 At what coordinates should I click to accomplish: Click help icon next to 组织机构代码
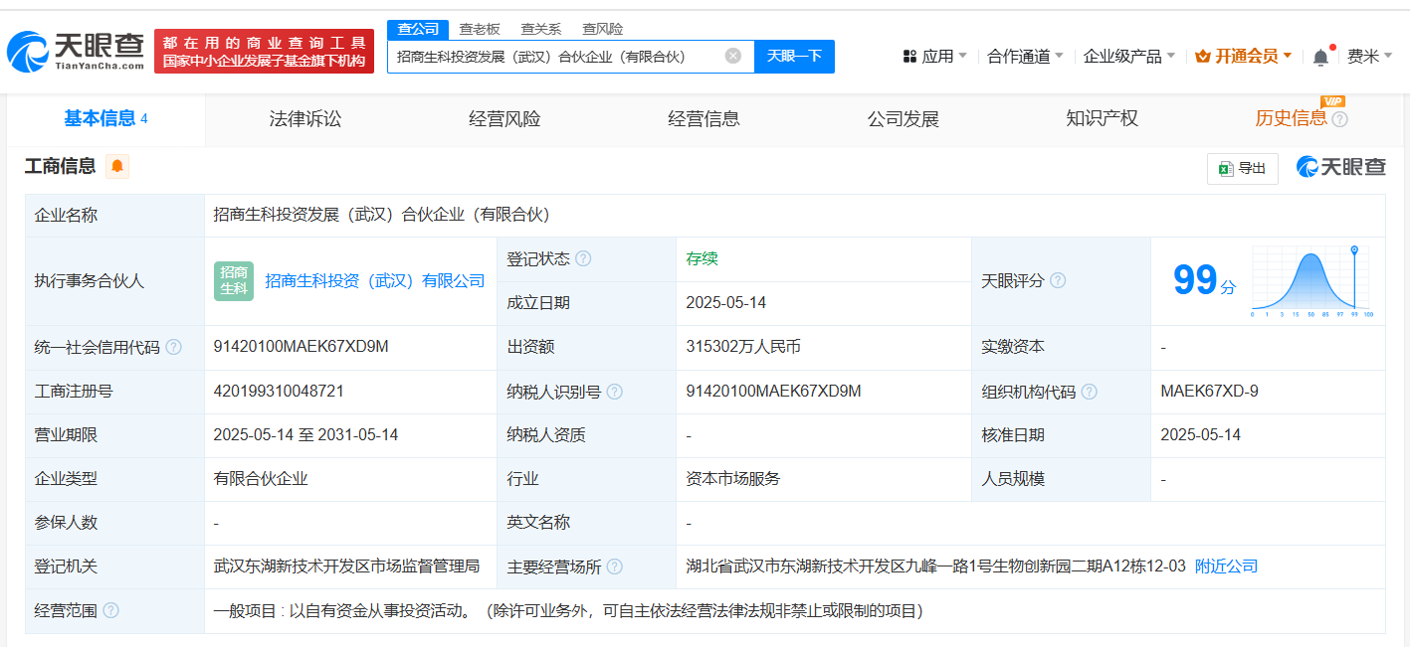click(1090, 392)
